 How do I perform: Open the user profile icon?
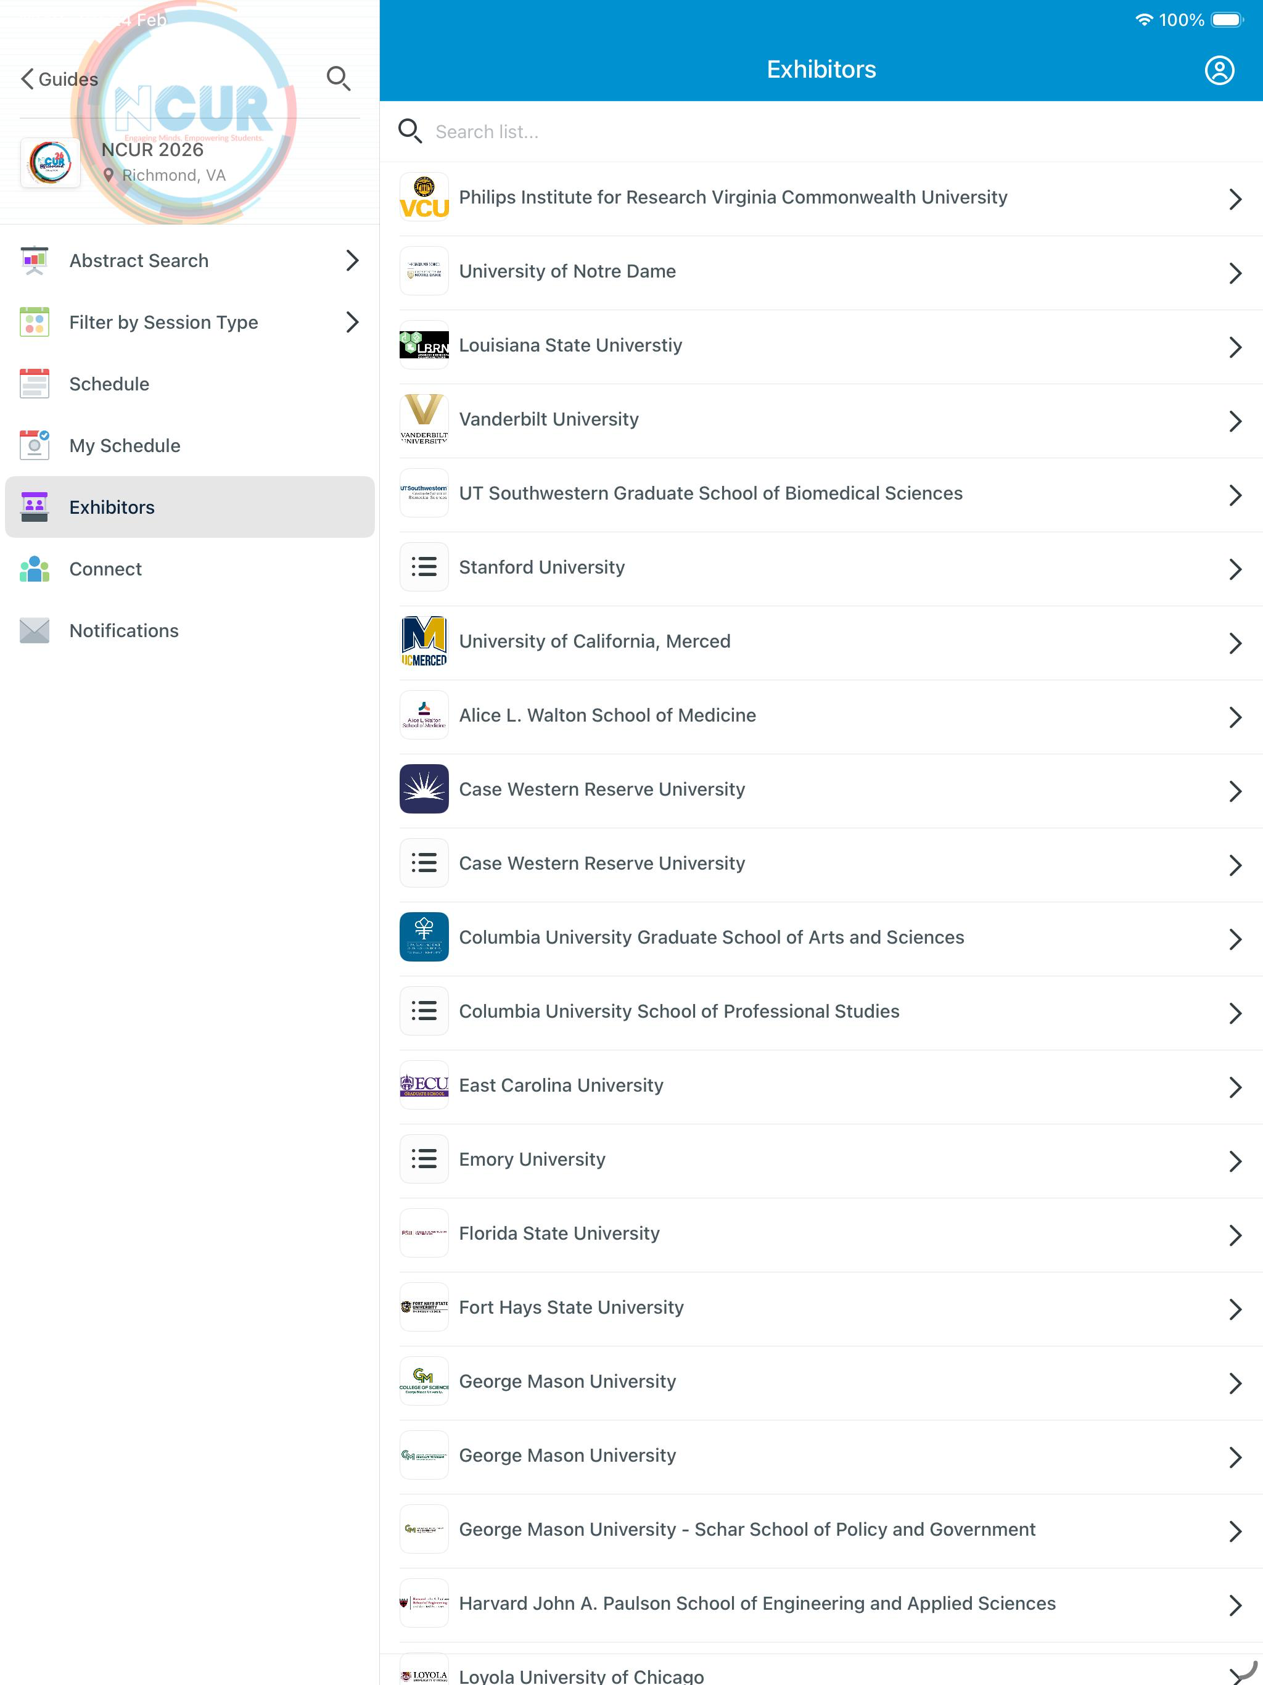click(x=1219, y=70)
